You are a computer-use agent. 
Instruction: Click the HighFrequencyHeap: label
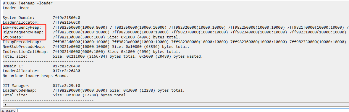(23, 32)
